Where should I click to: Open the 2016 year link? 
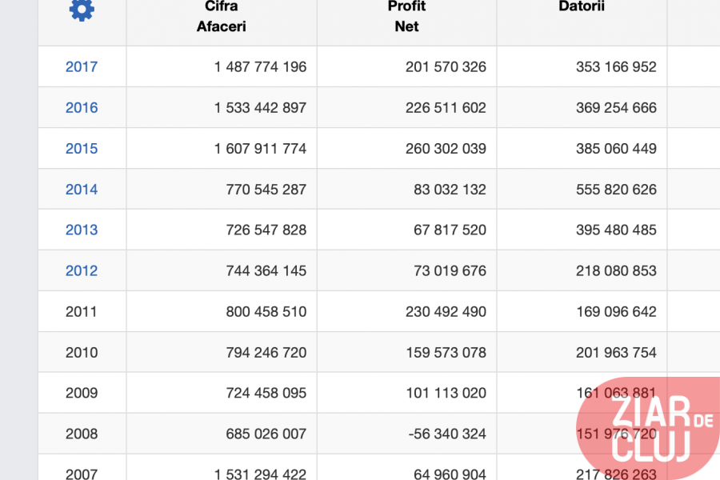(82, 107)
